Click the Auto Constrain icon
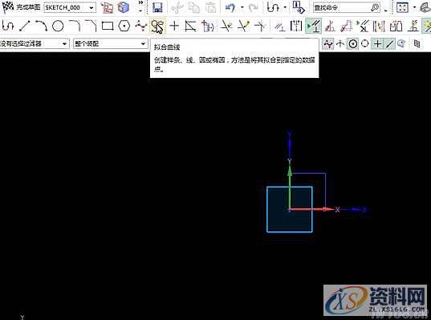 330,27
